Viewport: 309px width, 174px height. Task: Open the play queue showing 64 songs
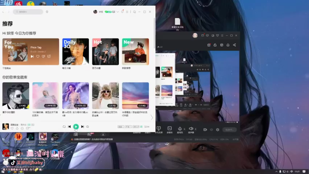(147, 127)
